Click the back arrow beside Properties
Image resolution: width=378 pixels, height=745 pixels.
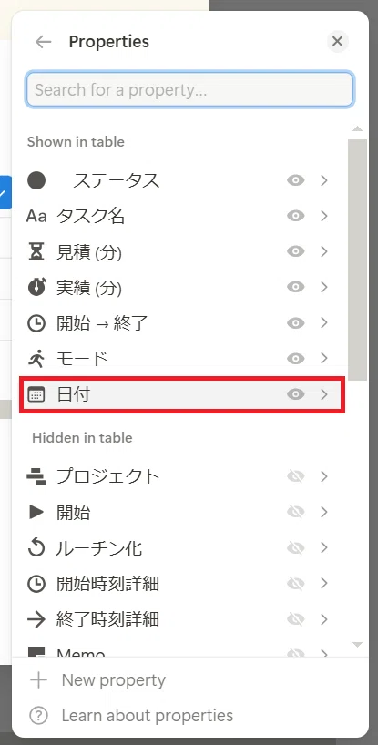43,42
